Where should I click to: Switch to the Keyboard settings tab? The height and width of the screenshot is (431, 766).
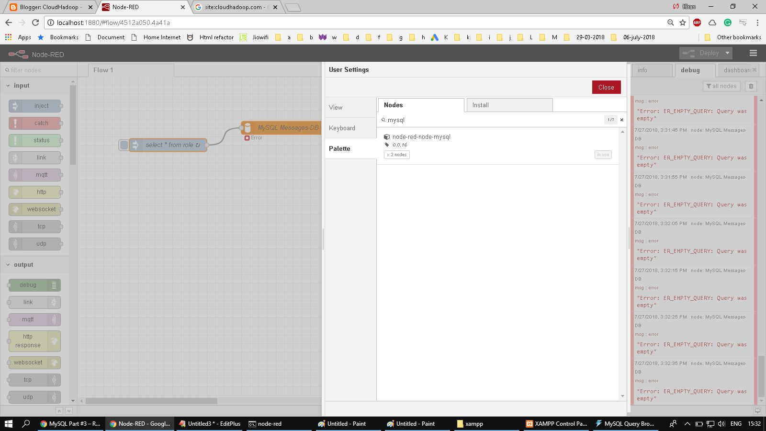tap(350, 128)
